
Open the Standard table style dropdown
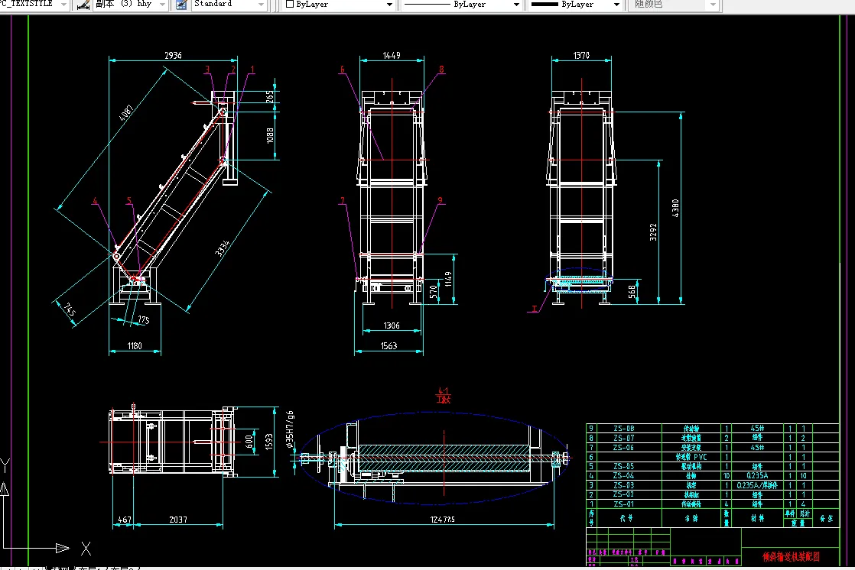point(262,5)
